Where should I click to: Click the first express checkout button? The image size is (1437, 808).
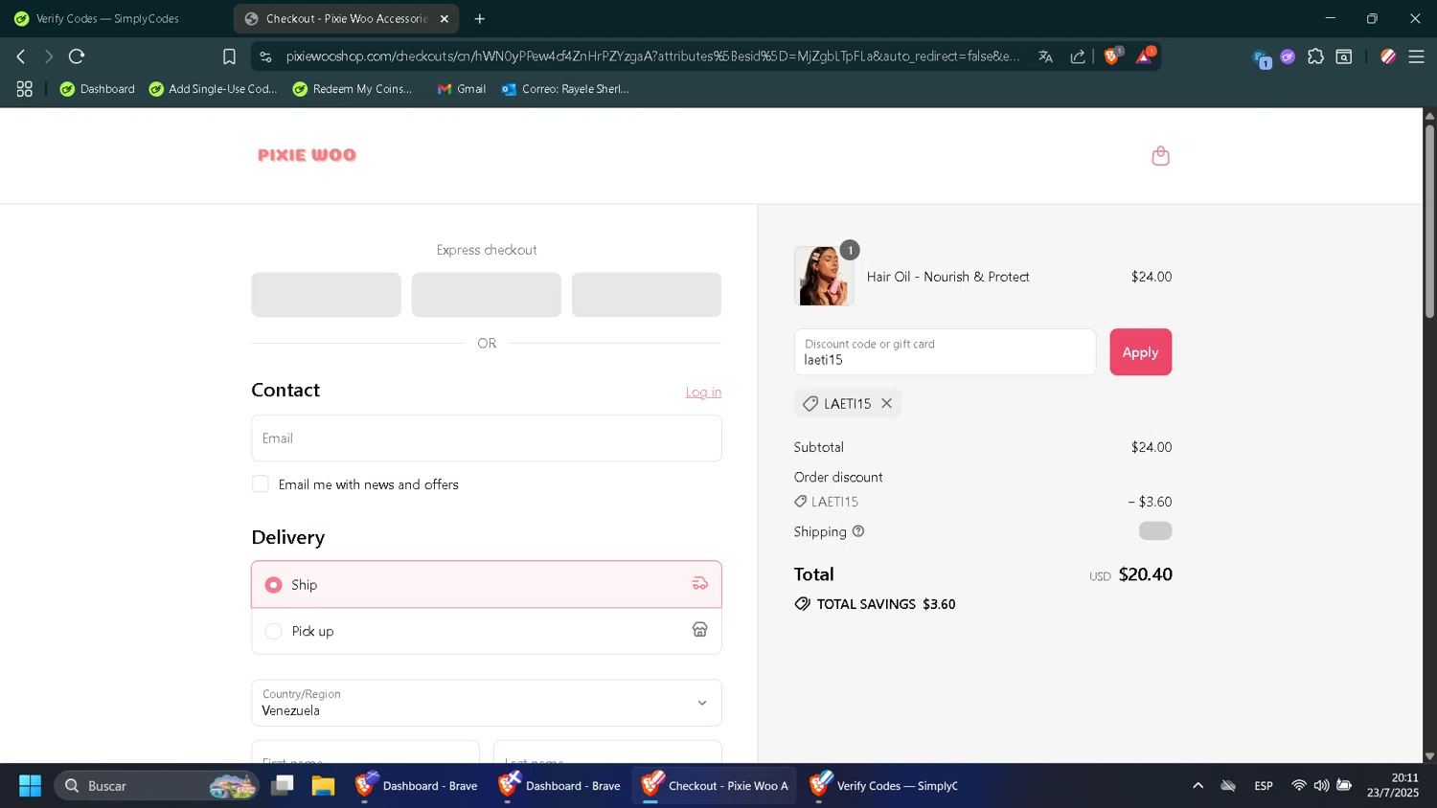(326, 295)
